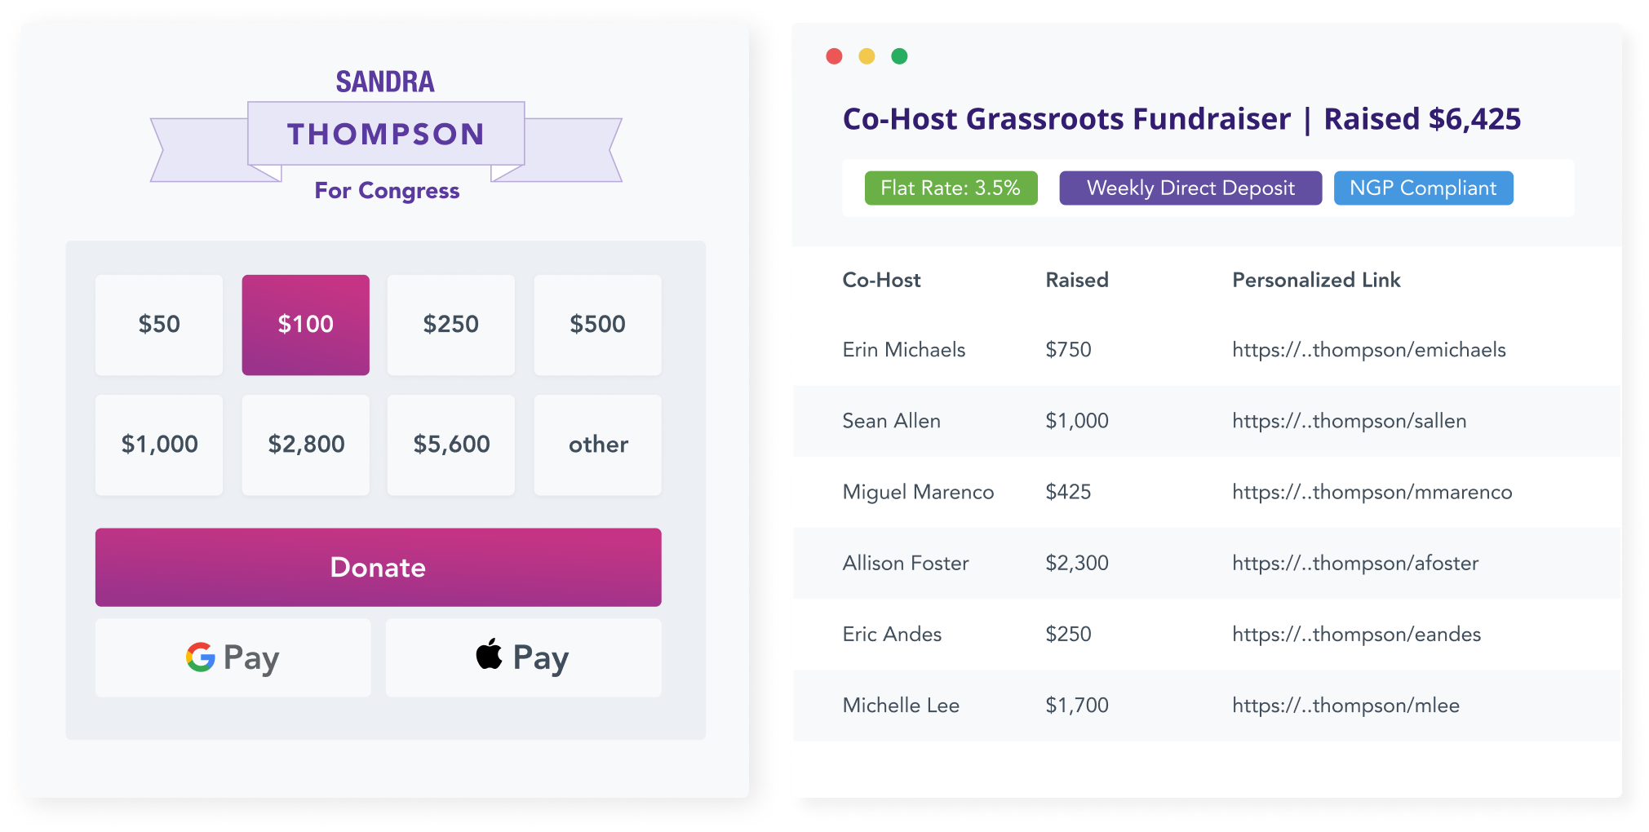
Task: Choose the $250 donation amount
Action: point(450,325)
